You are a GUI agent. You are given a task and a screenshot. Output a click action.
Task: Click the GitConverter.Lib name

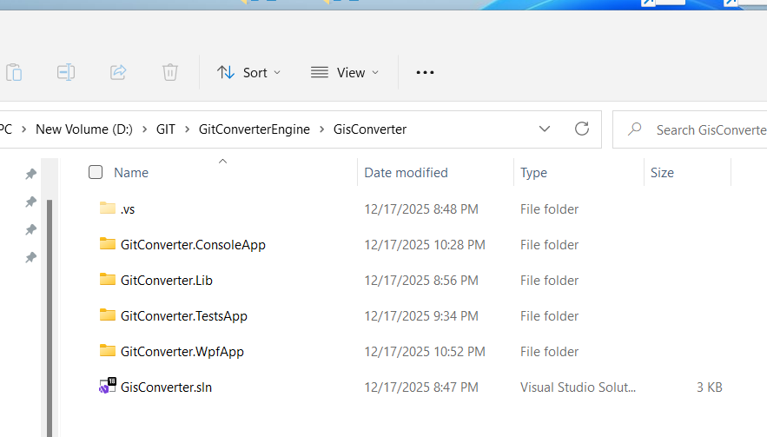click(x=167, y=281)
